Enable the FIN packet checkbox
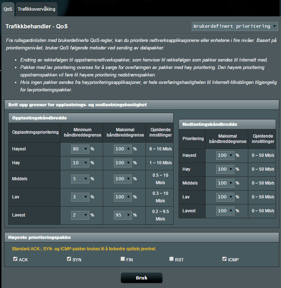The width and height of the screenshot is (281, 288). click(x=123, y=259)
